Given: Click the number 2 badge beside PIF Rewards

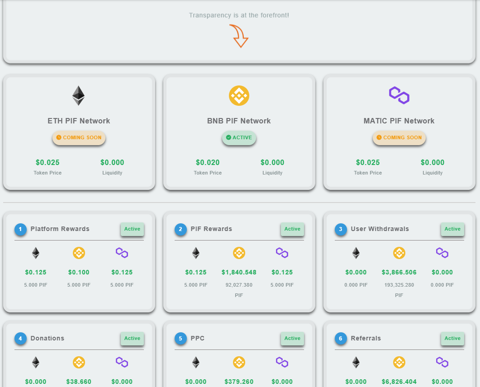Looking at the screenshot, I should coord(181,230).
